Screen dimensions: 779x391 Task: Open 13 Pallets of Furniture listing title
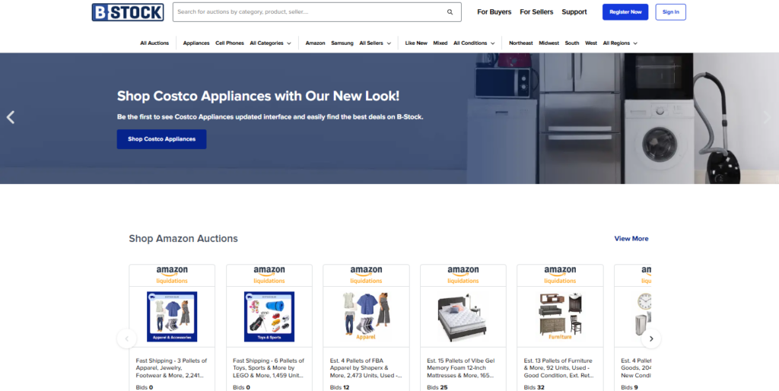[559, 368]
